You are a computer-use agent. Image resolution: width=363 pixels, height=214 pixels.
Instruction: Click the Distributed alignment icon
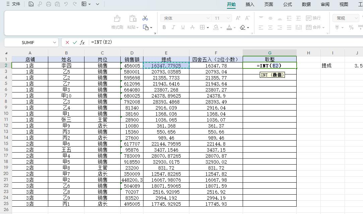pos(298,27)
